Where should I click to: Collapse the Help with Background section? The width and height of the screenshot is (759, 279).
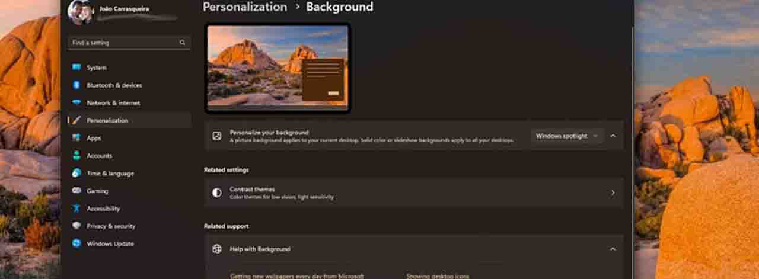coord(613,249)
